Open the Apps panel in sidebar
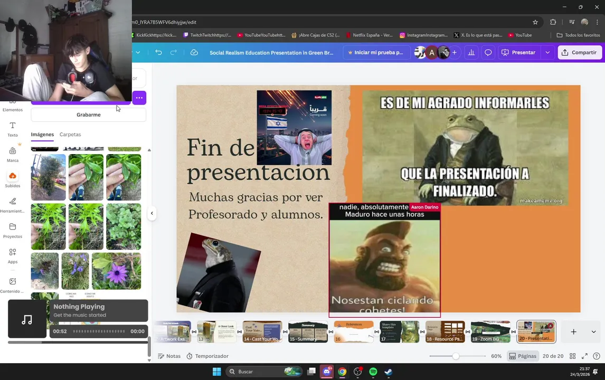Screen dimensions: 605x380 12,256
